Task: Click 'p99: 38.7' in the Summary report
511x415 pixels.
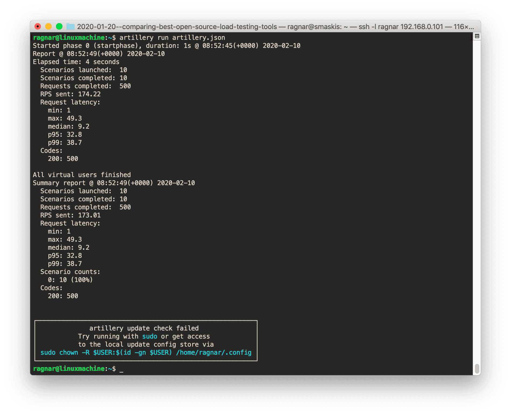Action: 65,264
